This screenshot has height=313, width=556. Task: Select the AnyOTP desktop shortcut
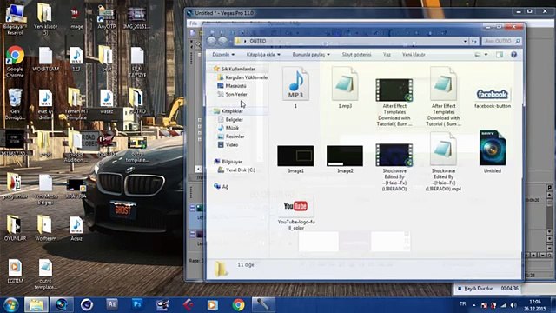[x=106, y=17]
